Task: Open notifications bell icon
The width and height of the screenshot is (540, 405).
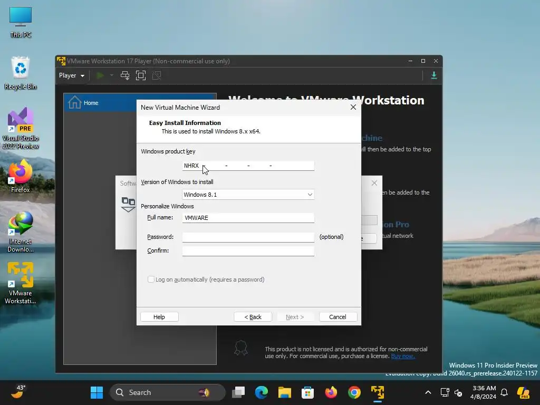Action: point(504,392)
